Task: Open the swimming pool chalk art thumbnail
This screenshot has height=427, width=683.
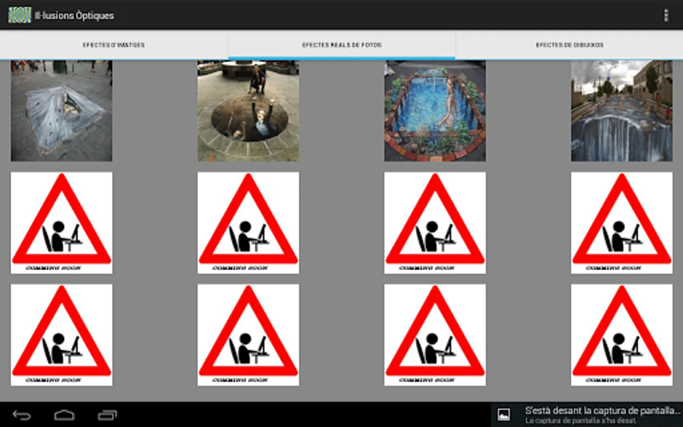Action: point(435,111)
